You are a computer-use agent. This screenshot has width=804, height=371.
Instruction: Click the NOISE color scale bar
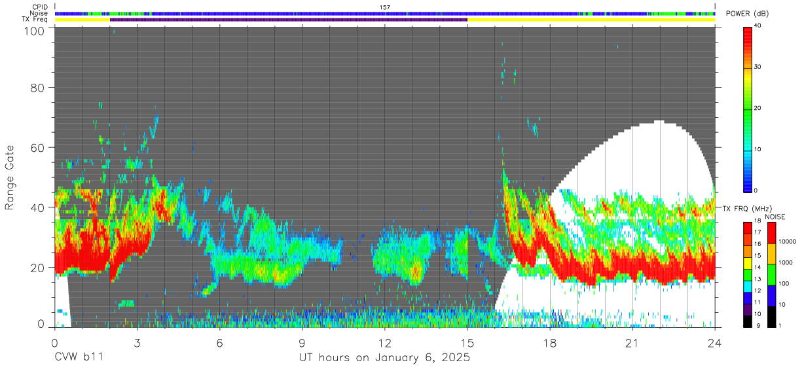pos(771,275)
